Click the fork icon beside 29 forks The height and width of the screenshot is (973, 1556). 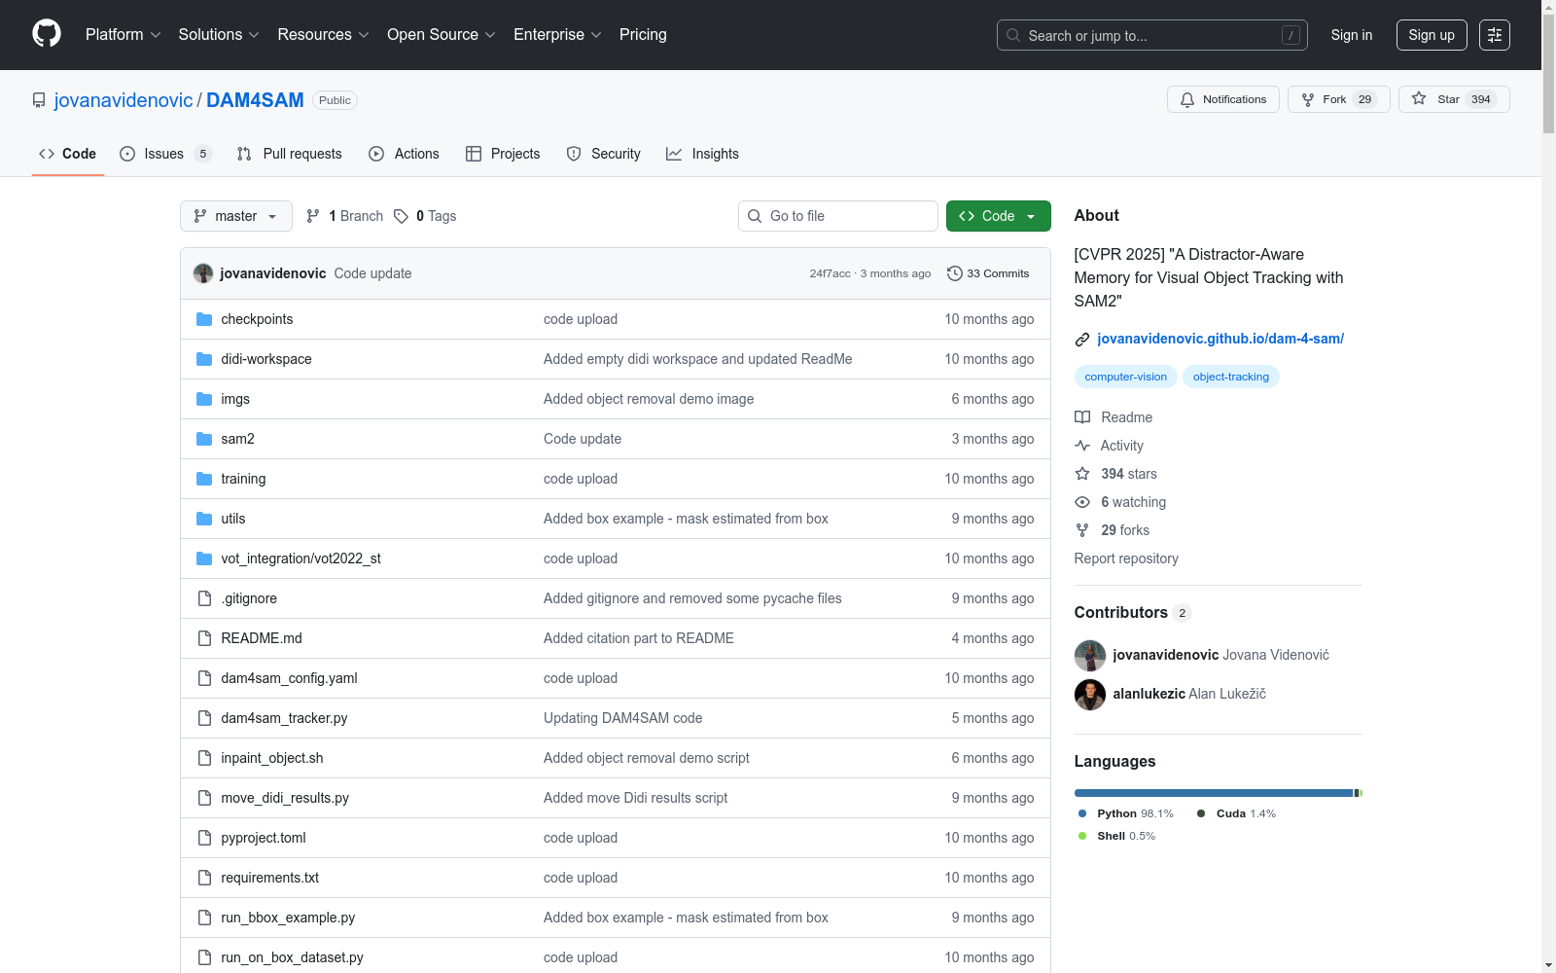(1082, 530)
